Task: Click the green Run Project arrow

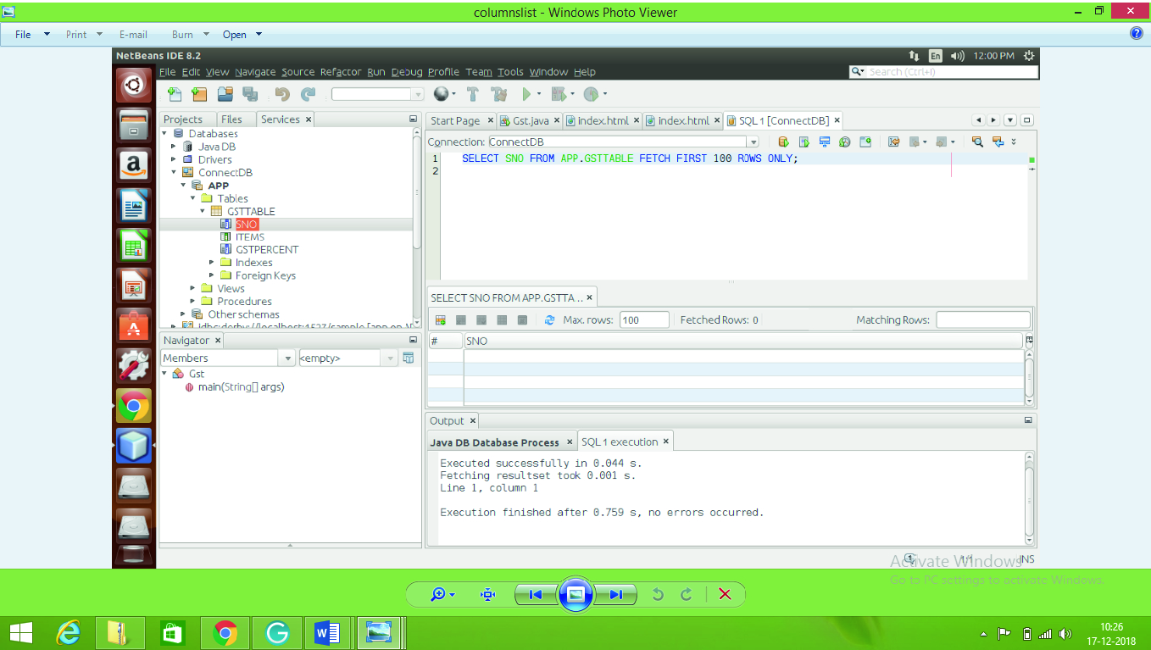Action: 526,94
